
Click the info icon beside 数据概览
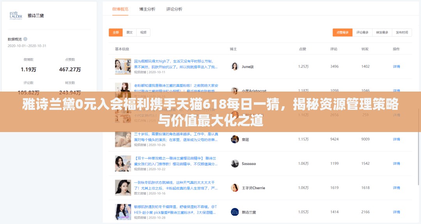click(x=25, y=39)
